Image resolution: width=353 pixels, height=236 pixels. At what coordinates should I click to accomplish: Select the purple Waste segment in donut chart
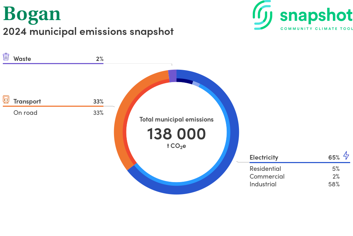click(x=172, y=76)
